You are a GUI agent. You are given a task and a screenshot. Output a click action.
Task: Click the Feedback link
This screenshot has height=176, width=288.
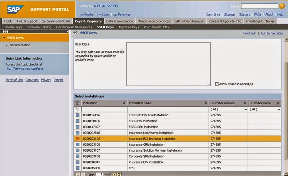pyautogui.click(x=249, y=33)
